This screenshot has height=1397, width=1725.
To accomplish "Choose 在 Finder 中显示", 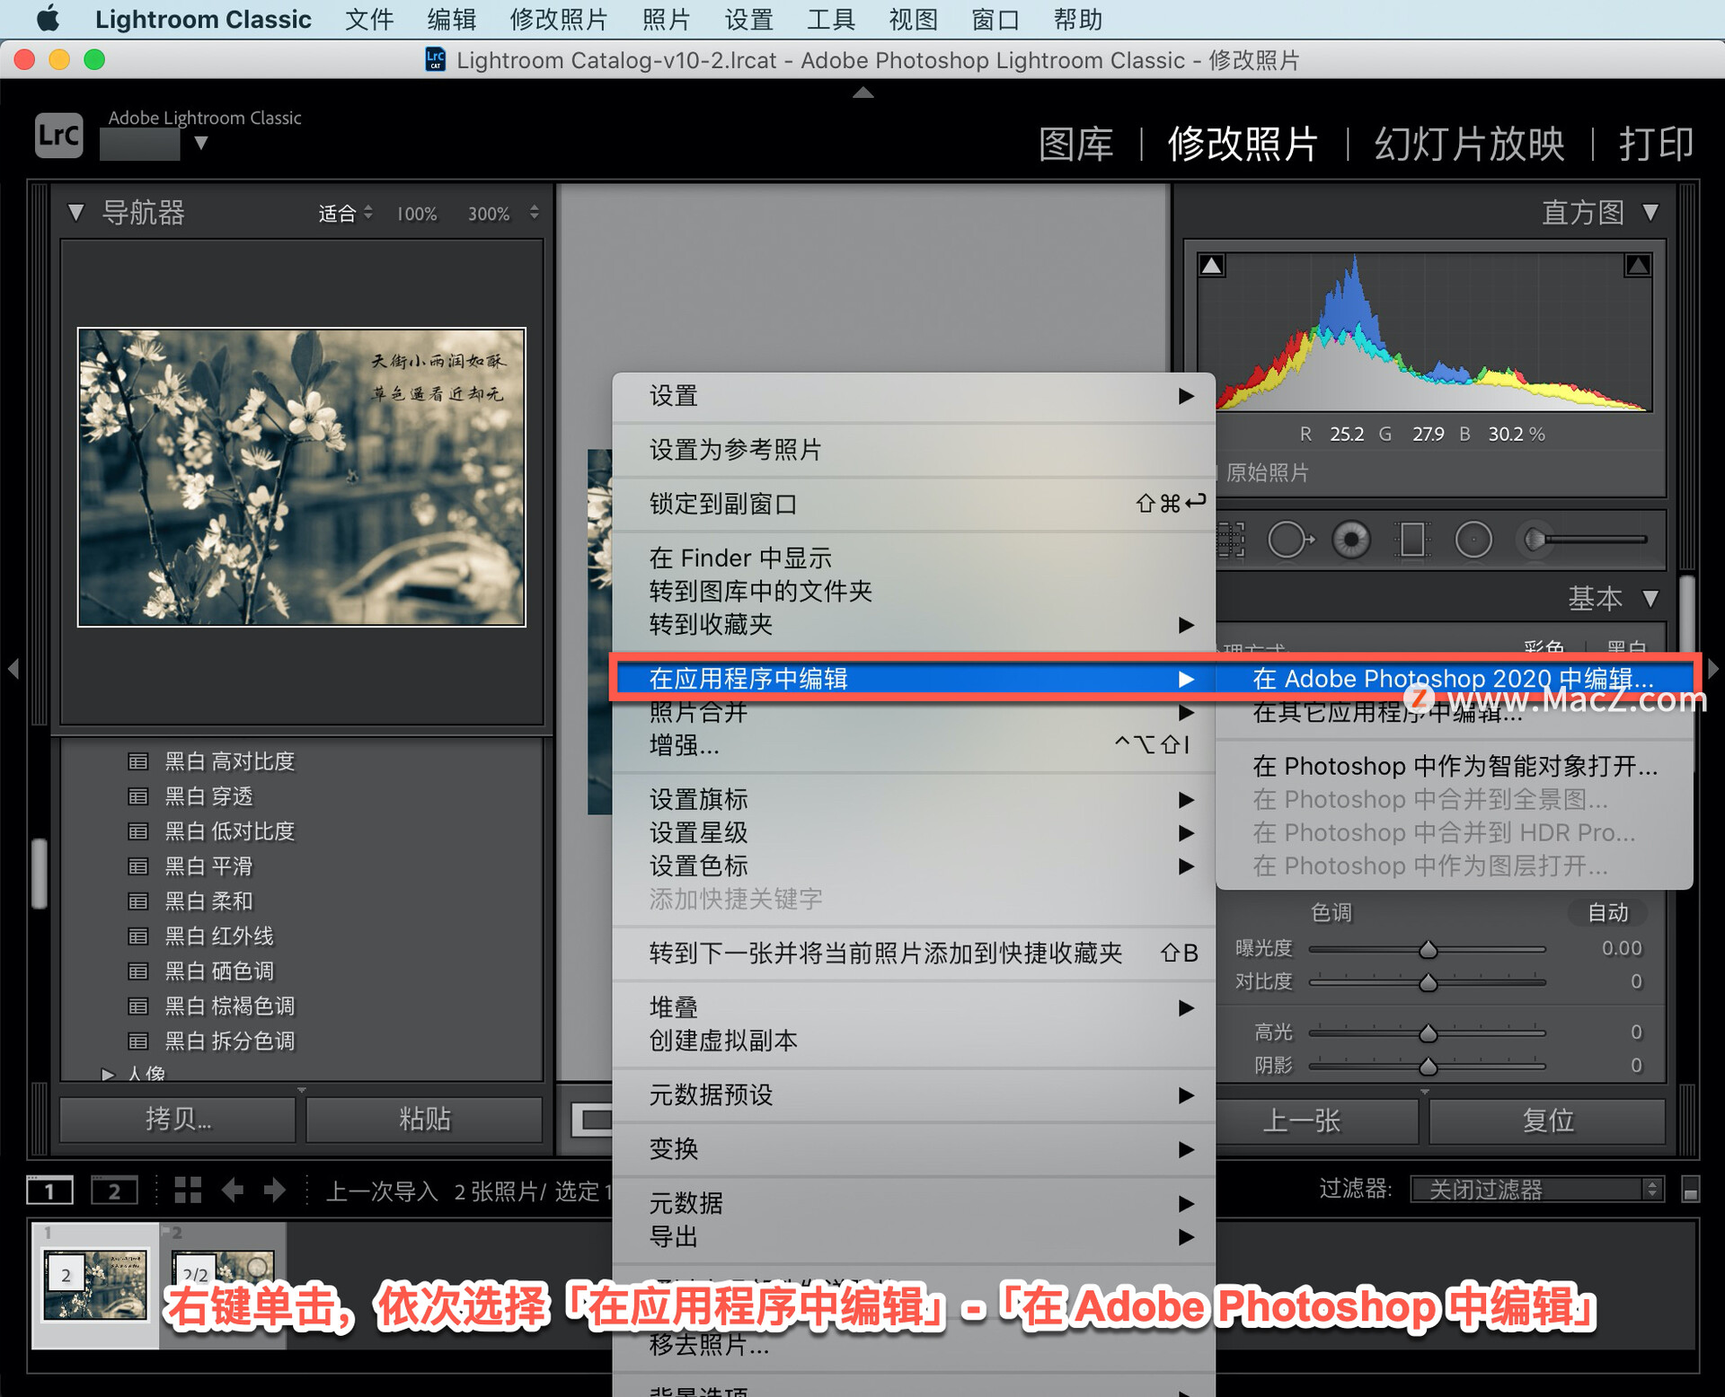I will [914, 558].
